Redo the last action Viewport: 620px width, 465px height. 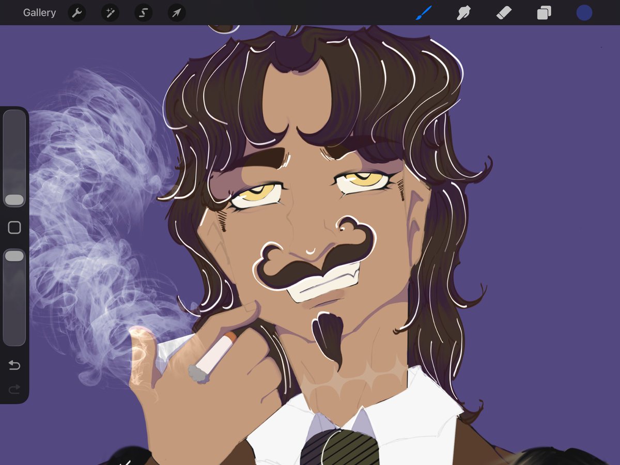[14, 389]
